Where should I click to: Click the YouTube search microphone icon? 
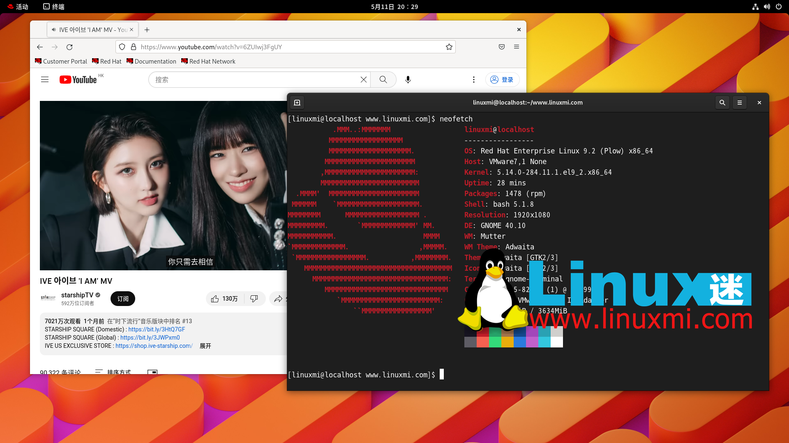pyautogui.click(x=408, y=80)
